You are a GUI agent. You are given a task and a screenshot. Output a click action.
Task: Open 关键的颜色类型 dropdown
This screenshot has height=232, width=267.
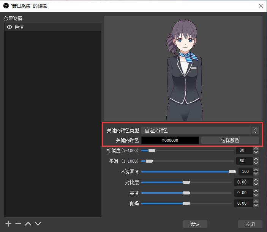pos(200,130)
